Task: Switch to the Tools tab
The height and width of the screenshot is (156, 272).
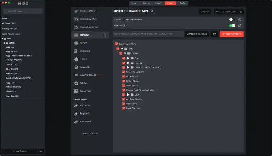Action: point(182,3)
